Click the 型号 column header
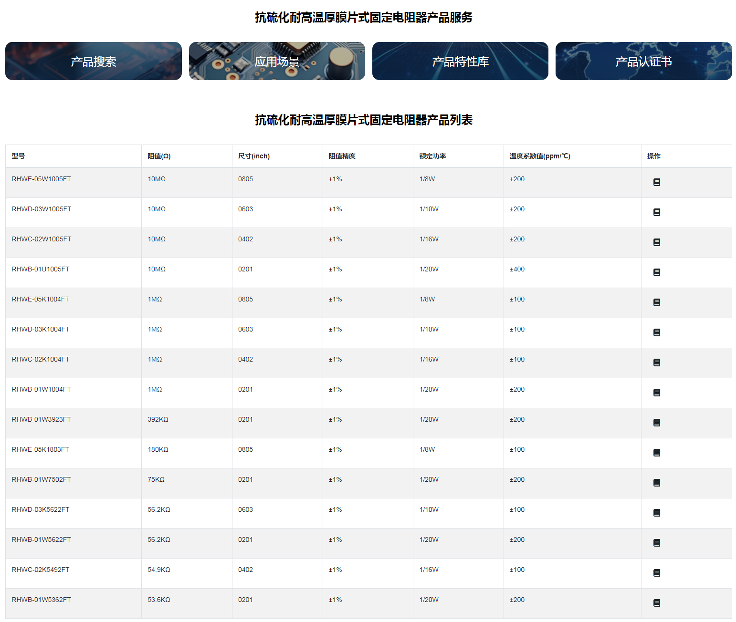The height and width of the screenshot is (622, 736). point(19,156)
